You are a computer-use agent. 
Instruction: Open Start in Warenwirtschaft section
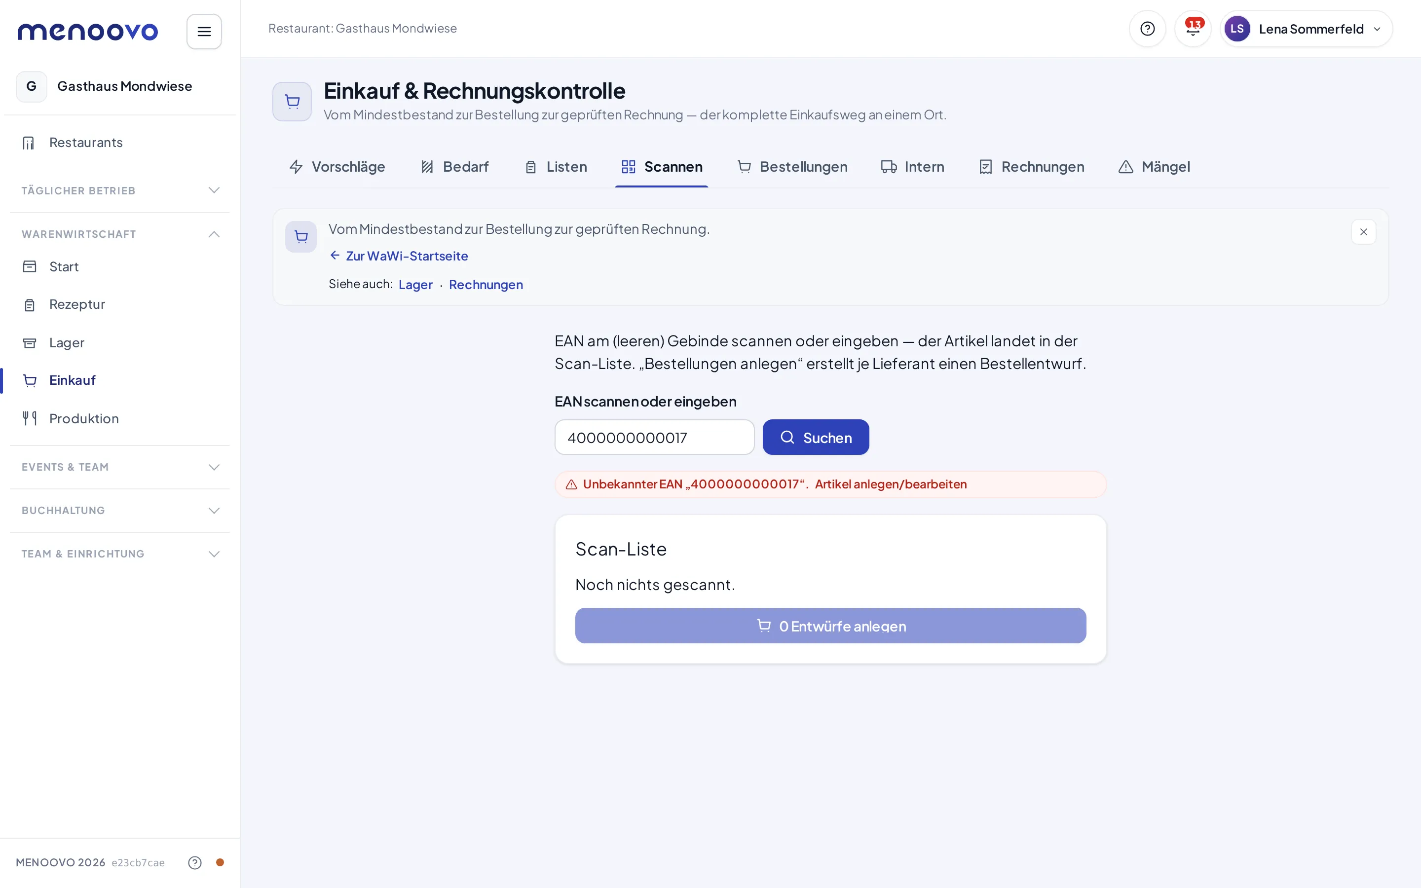120,266
